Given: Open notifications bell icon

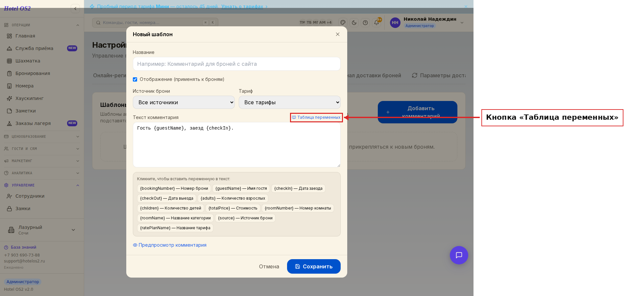Looking at the screenshot, I should (x=376, y=23).
